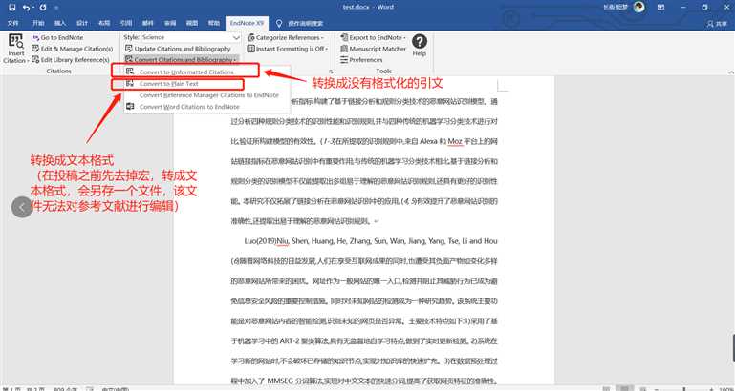Image resolution: width=735 pixels, height=391 pixels.
Task: Click the user avatar picture
Action: click(x=638, y=7)
